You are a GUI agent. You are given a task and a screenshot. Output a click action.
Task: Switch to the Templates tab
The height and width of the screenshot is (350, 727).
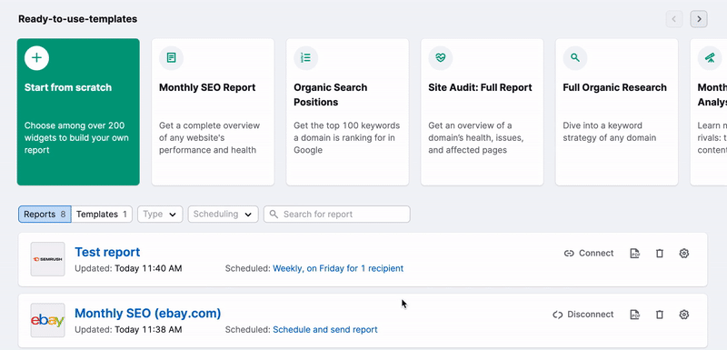pyautogui.click(x=102, y=215)
